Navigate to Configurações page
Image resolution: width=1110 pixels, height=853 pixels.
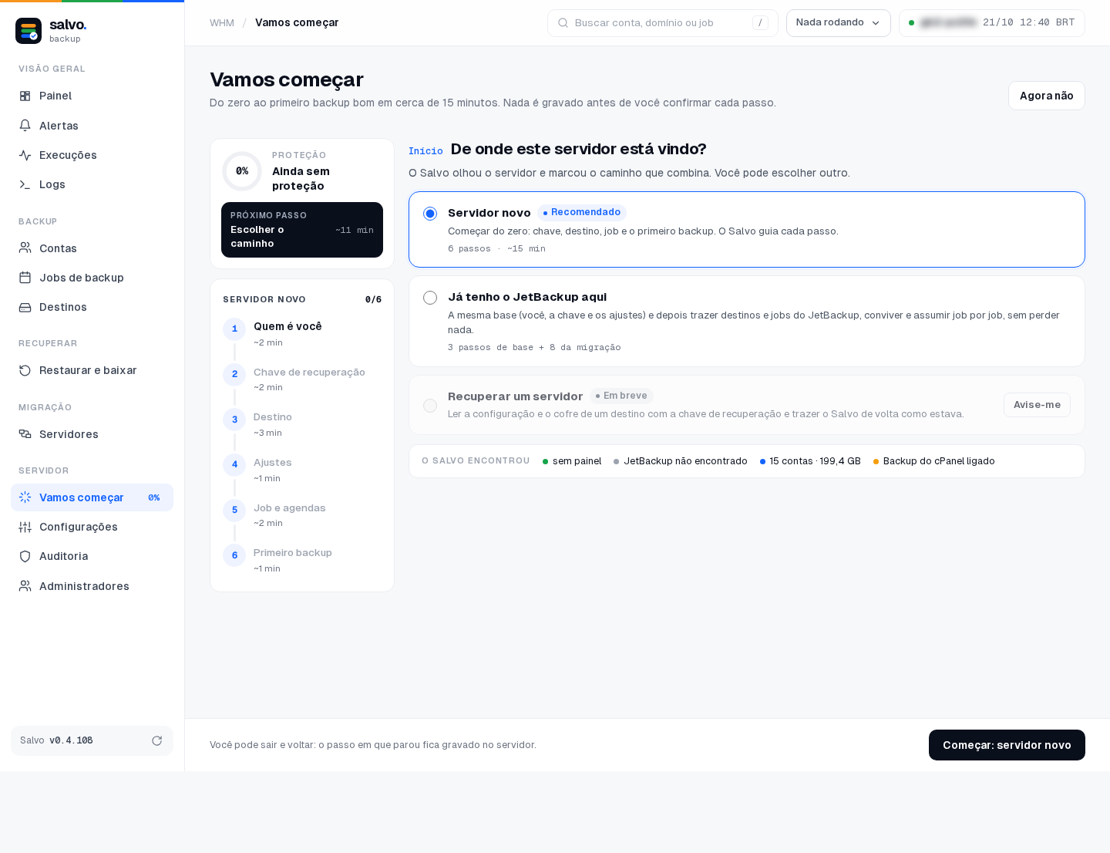tap(92, 527)
